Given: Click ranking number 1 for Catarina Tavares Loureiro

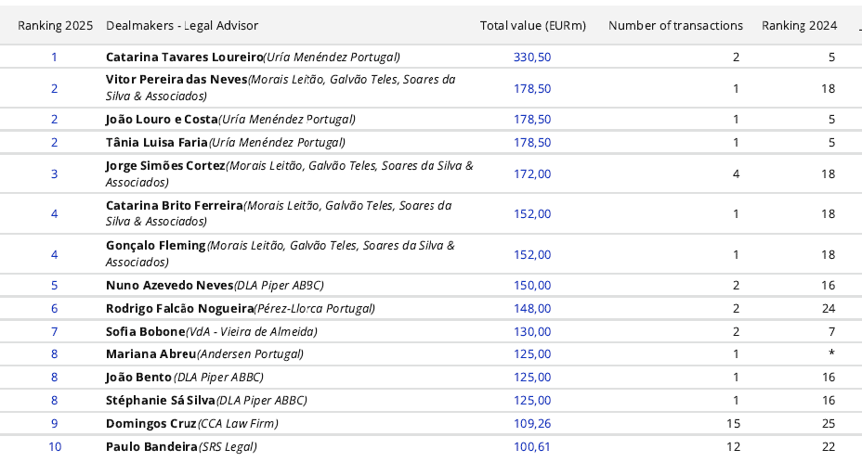Looking at the screenshot, I should pyautogui.click(x=55, y=58).
